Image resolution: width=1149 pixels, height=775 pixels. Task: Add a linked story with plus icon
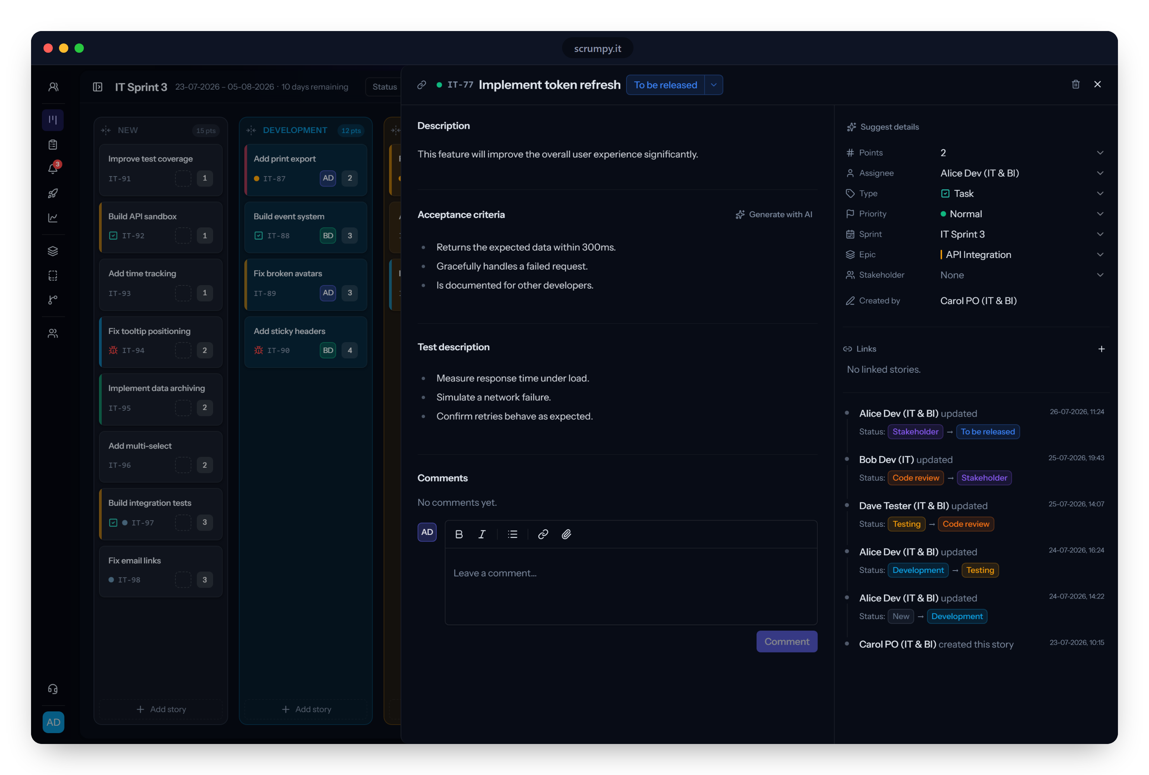[1101, 349]
